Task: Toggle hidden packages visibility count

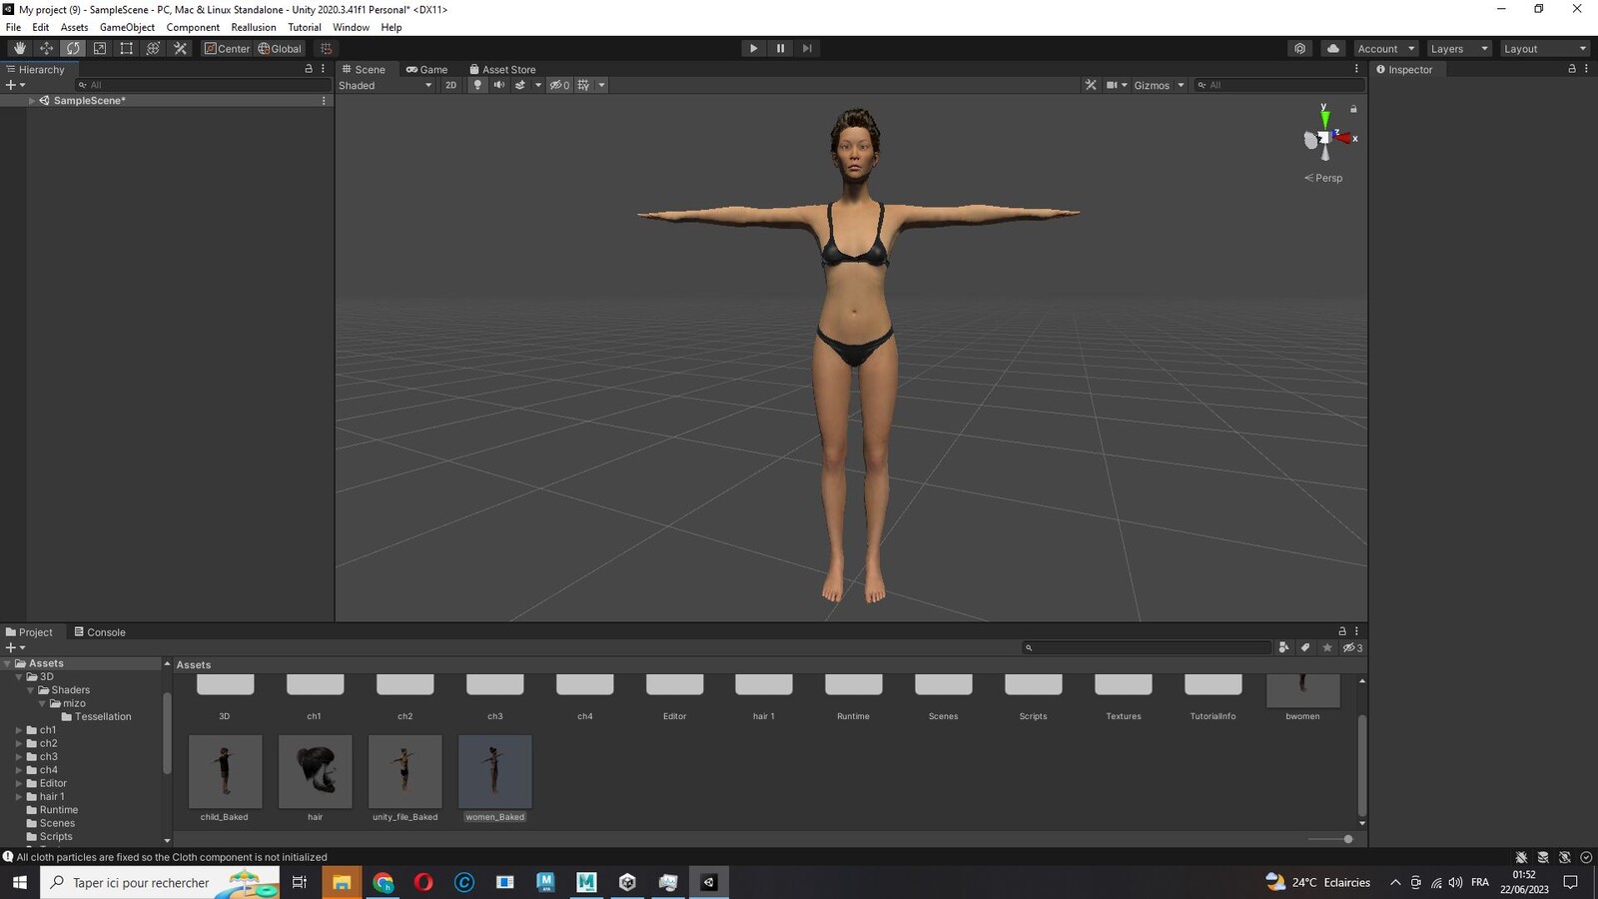Action: [1352, 647]
